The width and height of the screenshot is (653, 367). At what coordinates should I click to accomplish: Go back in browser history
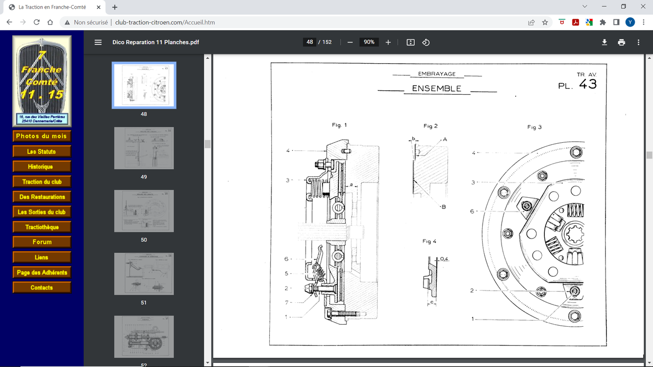9,22
